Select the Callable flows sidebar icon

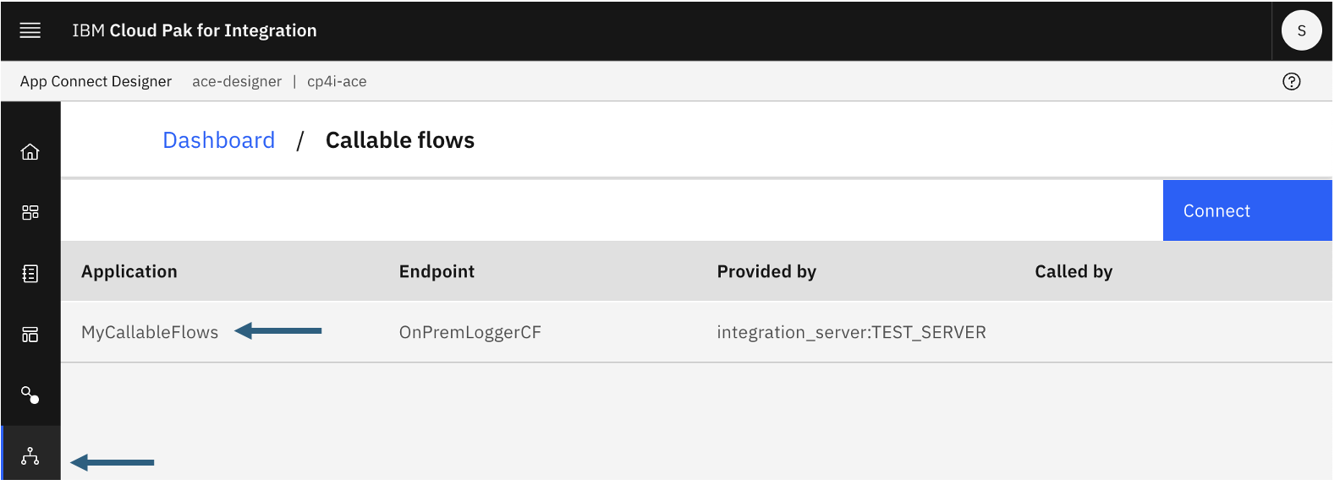pyautogui.click(x=30, y=456)
